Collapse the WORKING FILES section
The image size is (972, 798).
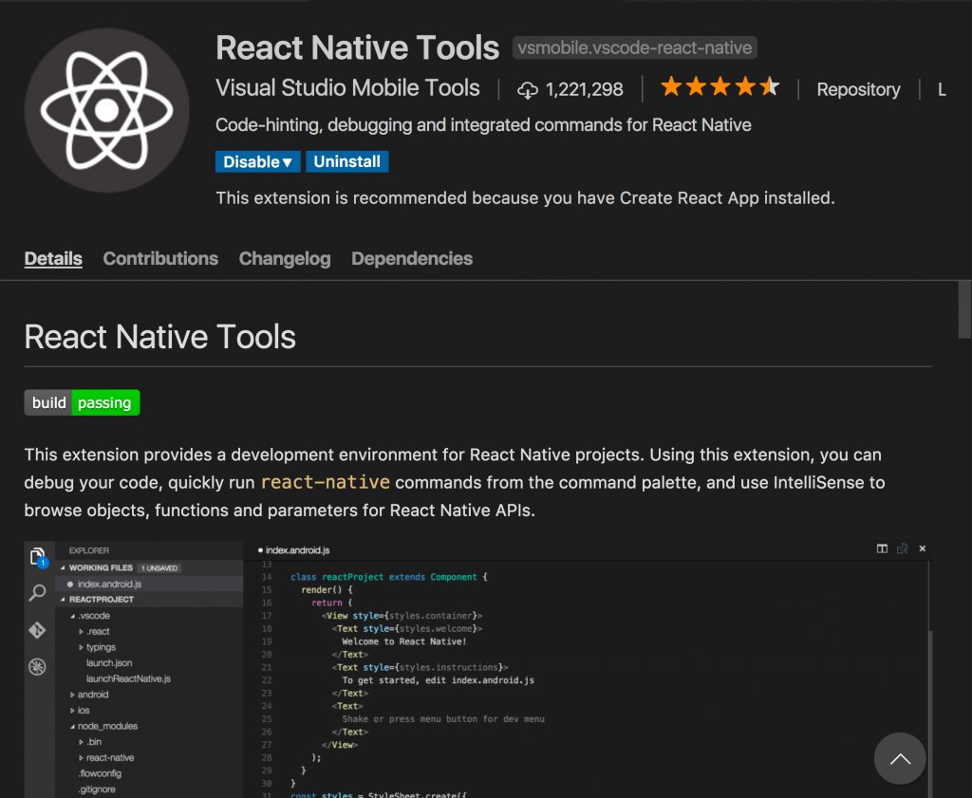click(63, 567)
